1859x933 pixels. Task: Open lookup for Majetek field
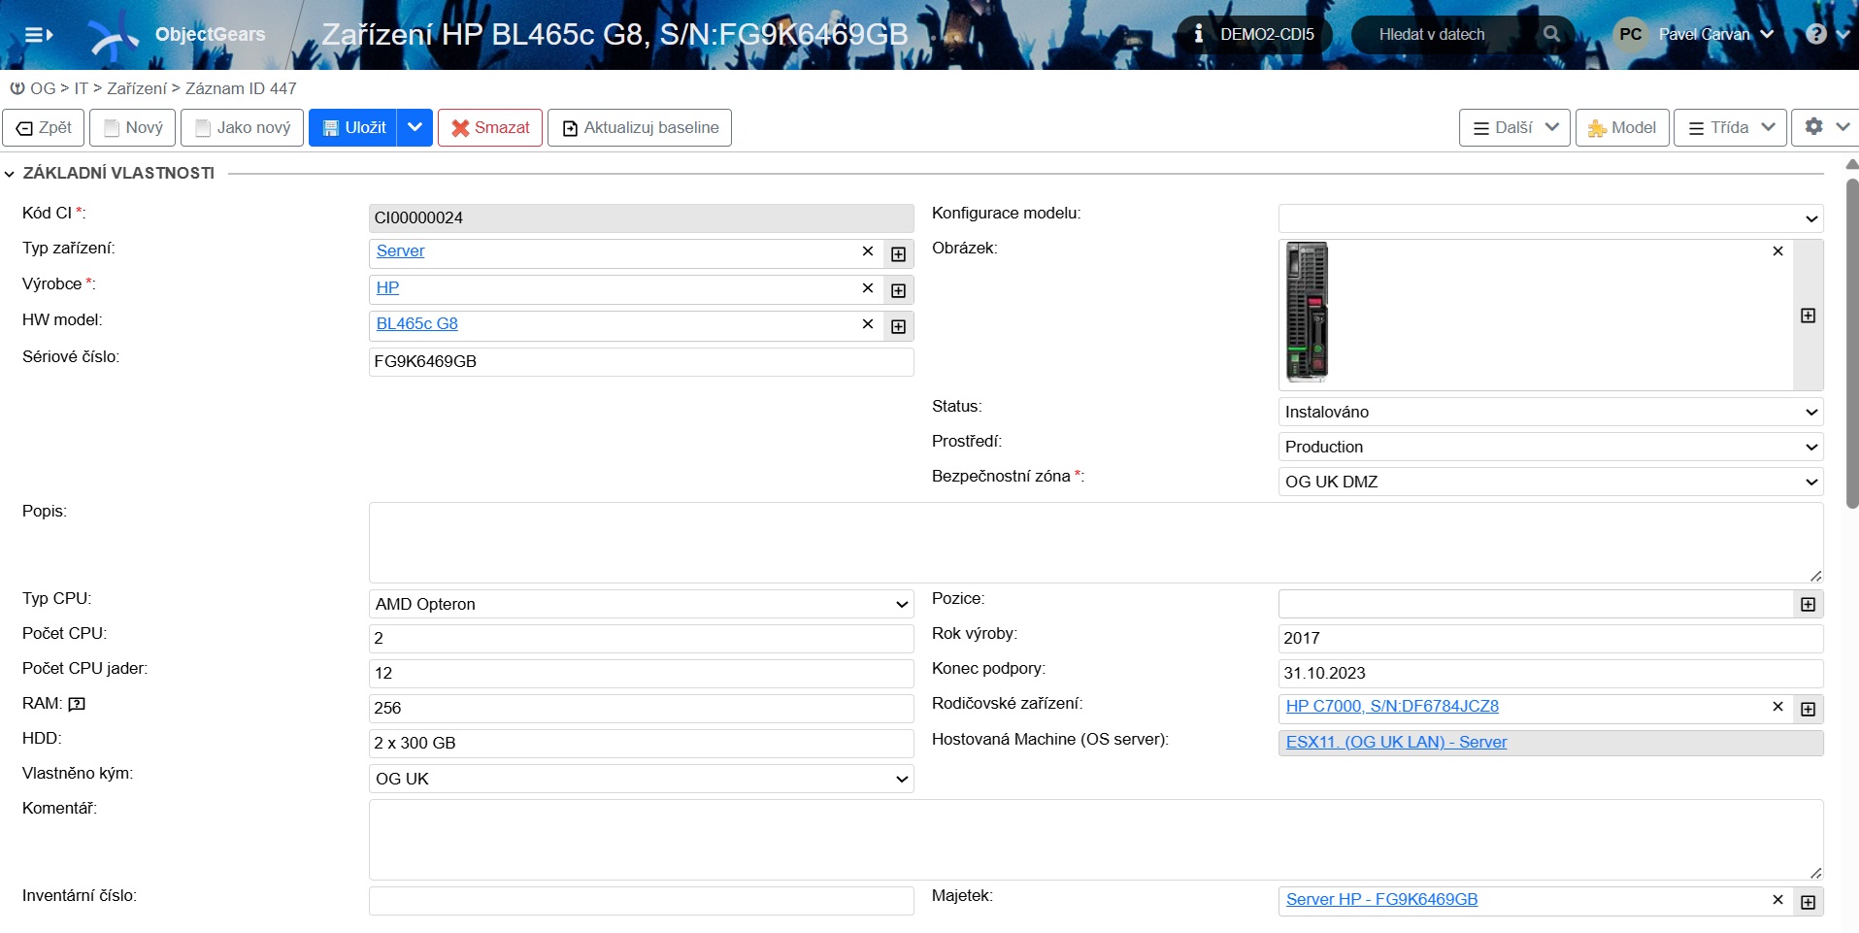click(1808, 902)
